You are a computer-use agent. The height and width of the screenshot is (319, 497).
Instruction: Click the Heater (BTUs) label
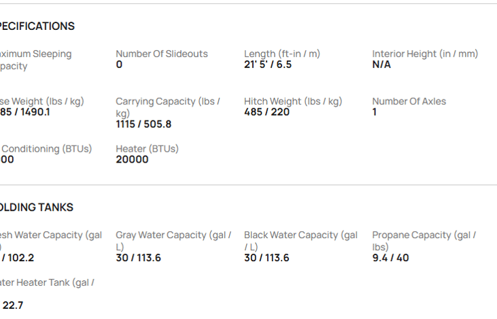(147, 149)
